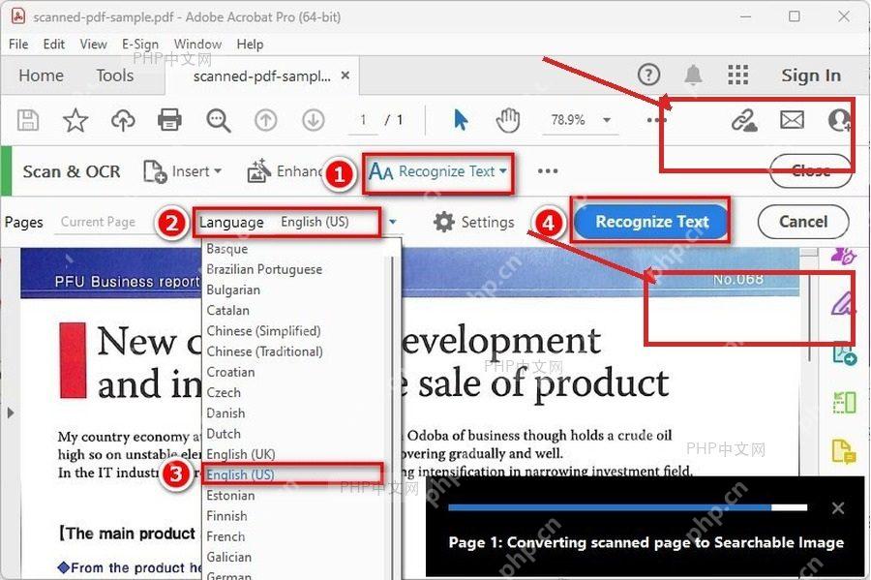This screenshot has width=871, height=580.
Task: Open the Export PDF sidebar tool
Action: point(844,353)
